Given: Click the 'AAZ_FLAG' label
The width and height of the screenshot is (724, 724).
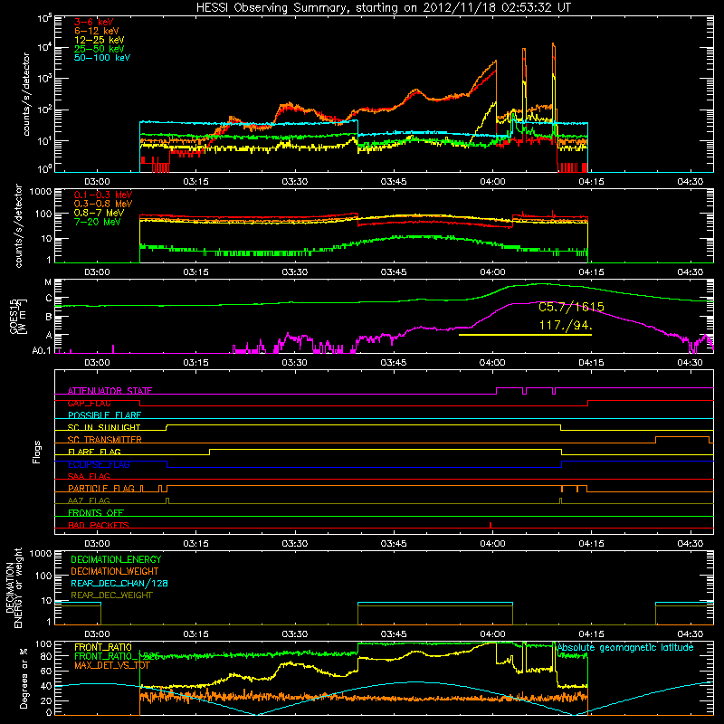Looking at the screenshot, I should tap(89, 500).
